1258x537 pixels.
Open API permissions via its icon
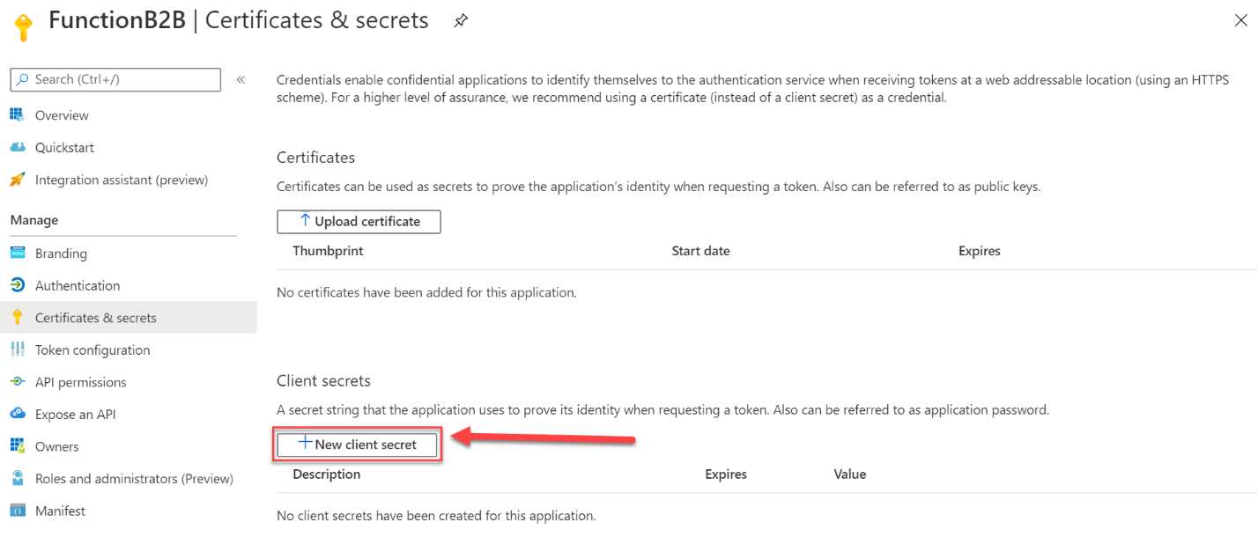click(18, 382)
